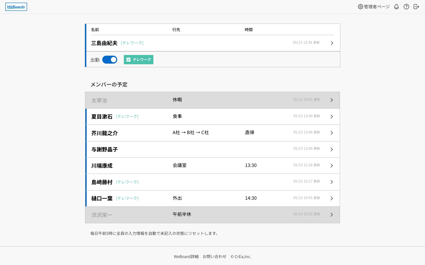
Task: Click the 行先 column header
Action: 176,29
